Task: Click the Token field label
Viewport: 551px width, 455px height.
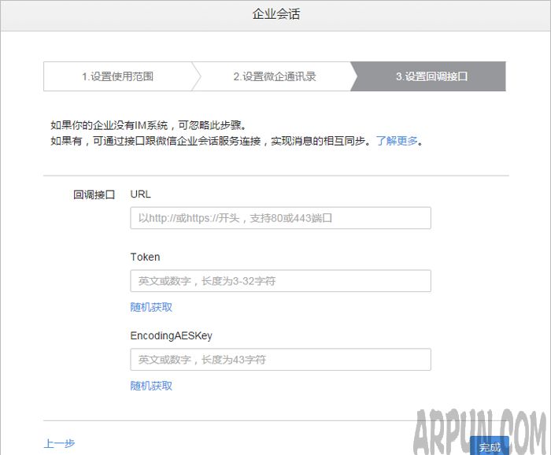Action: (145, 257)
